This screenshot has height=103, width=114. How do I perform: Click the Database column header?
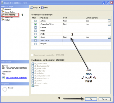click(51, 18)
